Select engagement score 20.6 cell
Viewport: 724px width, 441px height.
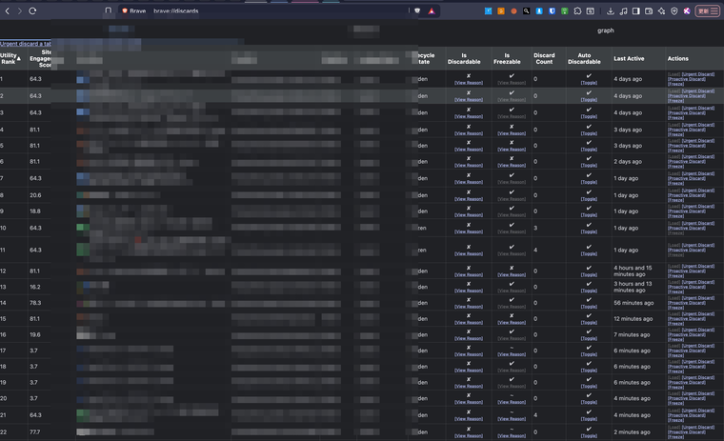pos(35,195)
